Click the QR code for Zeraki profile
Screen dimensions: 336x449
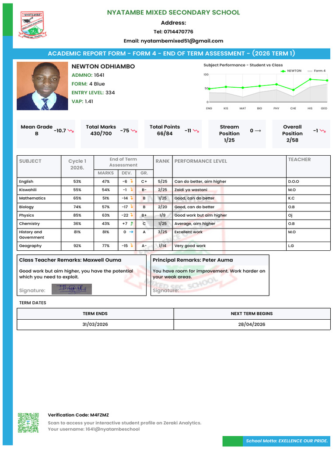click(x=28, y=423)
